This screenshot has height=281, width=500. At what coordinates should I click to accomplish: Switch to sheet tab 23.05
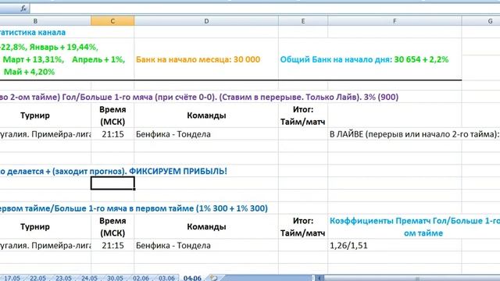[63, 278]
